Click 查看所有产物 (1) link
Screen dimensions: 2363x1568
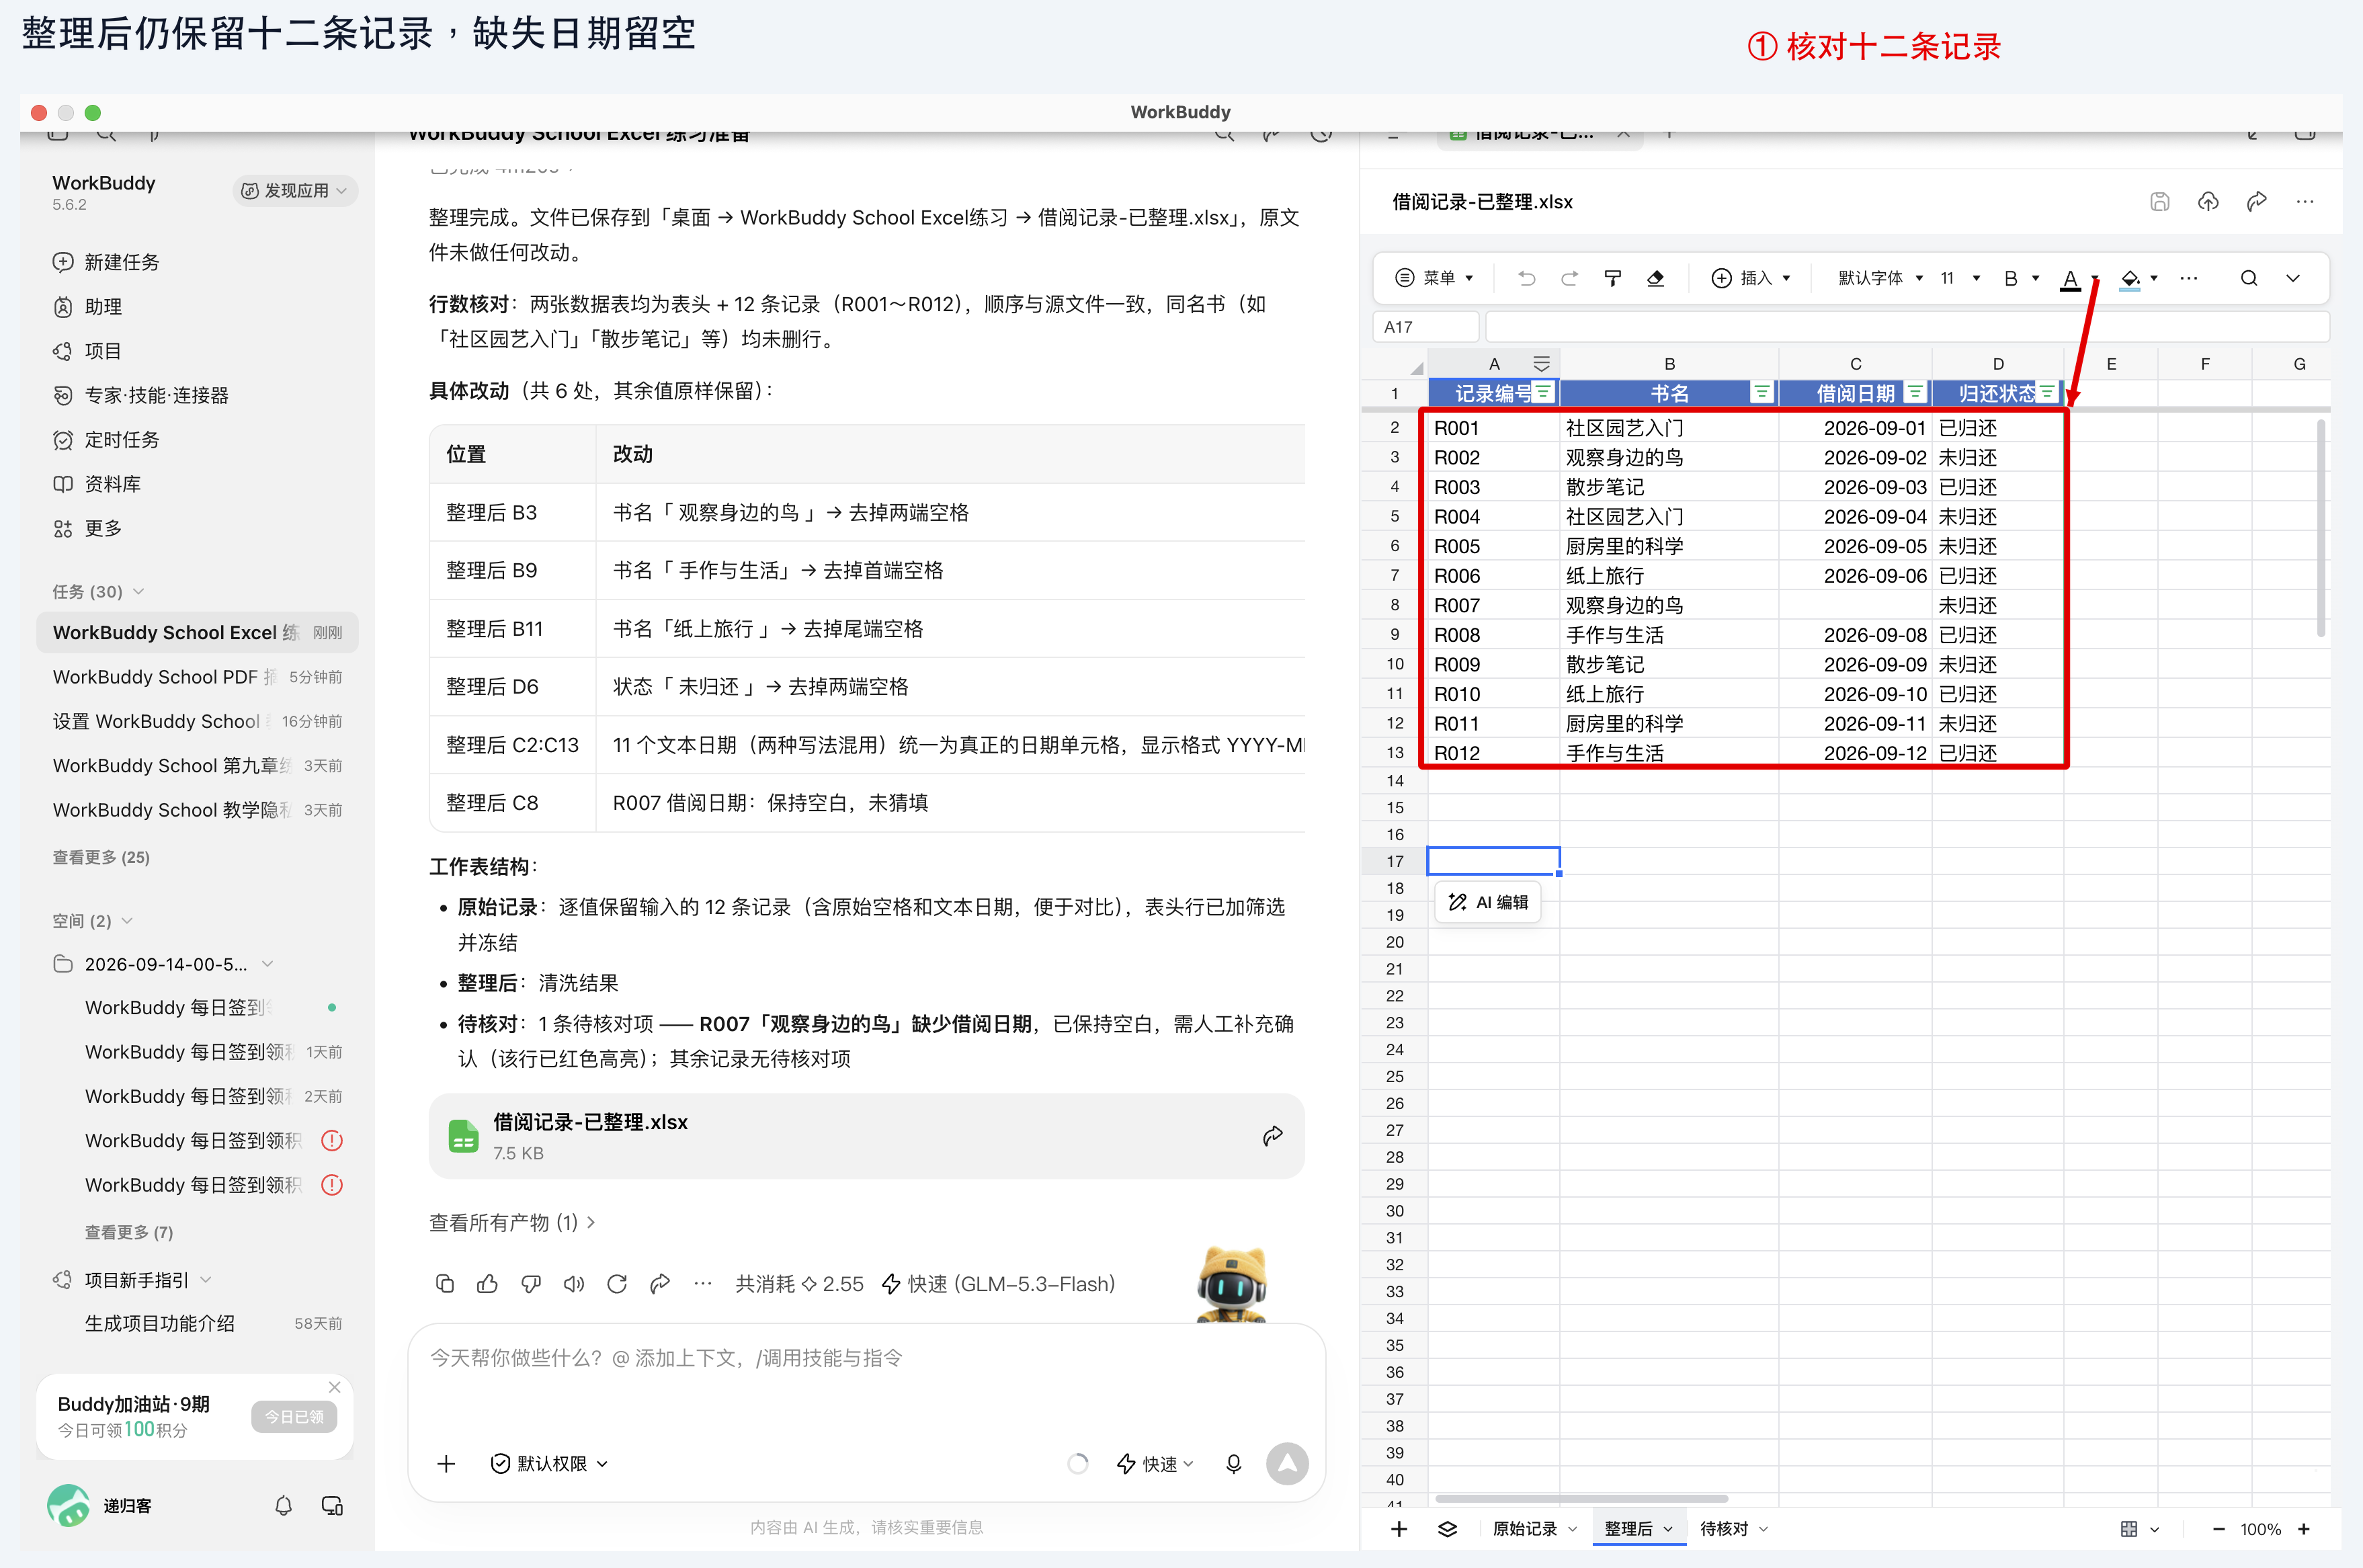(512, 1223)
